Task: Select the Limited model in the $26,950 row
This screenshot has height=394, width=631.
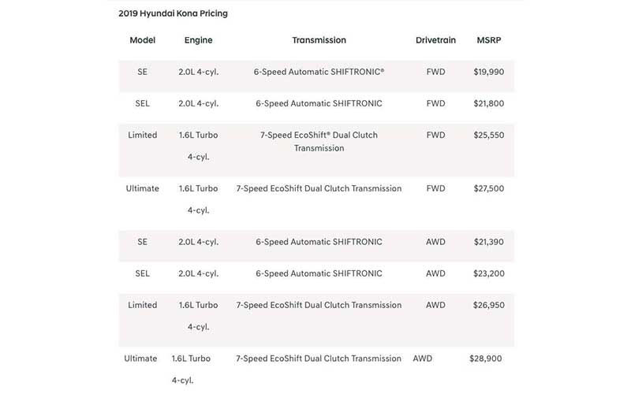Action: (142, 305)
